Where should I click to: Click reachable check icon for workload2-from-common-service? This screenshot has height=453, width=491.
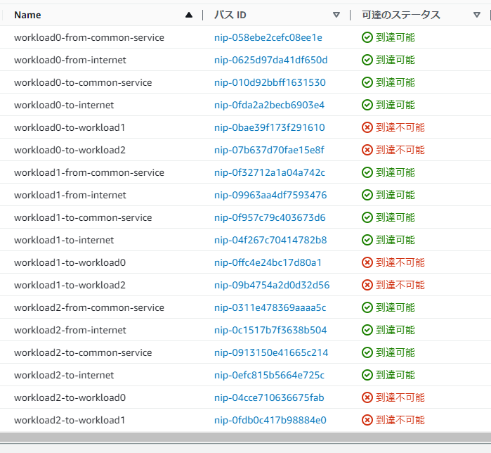(367, 307)
